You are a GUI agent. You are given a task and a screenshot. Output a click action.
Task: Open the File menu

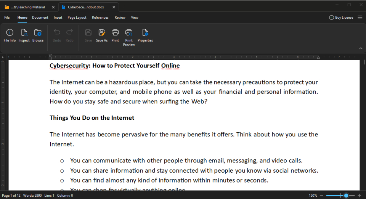tap(7, 18)
